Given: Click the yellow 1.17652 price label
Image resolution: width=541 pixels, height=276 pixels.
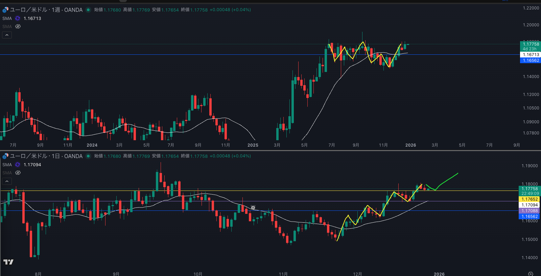Looking at the screenshot, I should (530, 199).
